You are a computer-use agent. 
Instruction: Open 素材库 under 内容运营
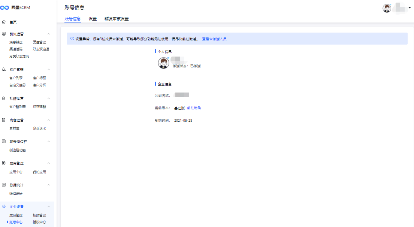[14, 128]
